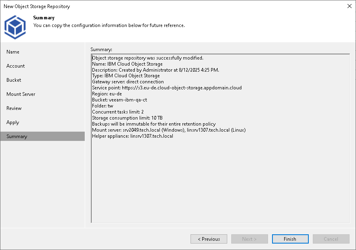Select the Summary step in sidebar
Screen dimensions: 356x250
[43, 136]
